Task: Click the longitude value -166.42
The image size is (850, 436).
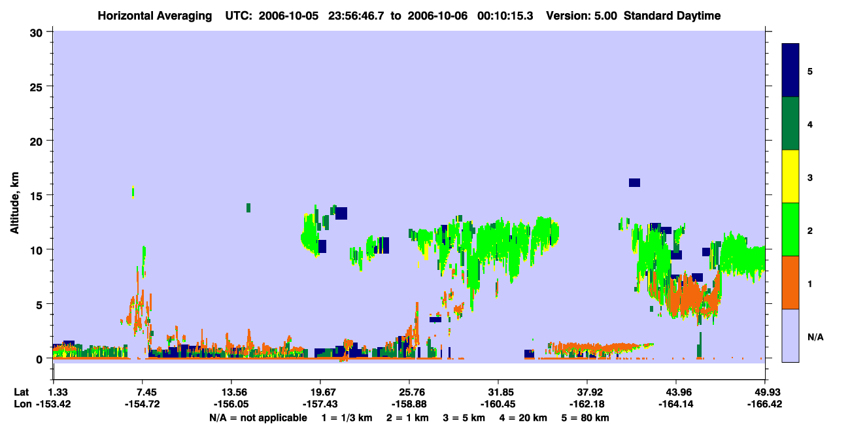Action: point(765,404)
